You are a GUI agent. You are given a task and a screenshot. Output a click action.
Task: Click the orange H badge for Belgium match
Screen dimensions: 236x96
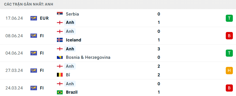[229, 70]
